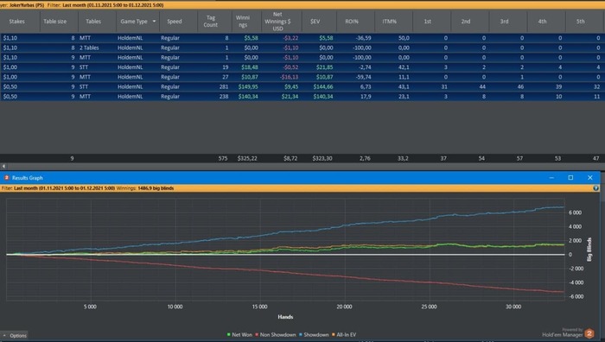Select the $1,00 MTT row
The height and width of the screenshot is (342, 605).
coord(302,77)
